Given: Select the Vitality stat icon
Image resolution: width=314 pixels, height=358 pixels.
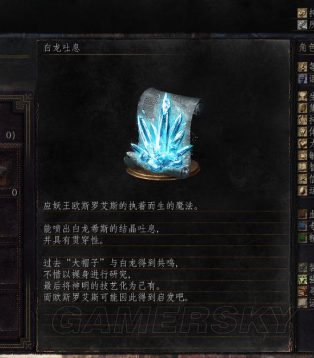Looking at the screenshot, I should (303, 132).
